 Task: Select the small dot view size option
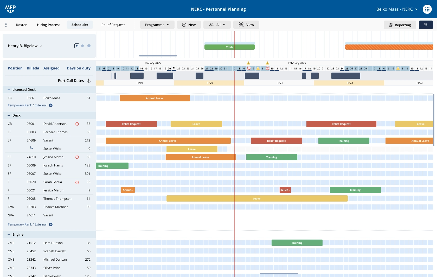point(82,46)
